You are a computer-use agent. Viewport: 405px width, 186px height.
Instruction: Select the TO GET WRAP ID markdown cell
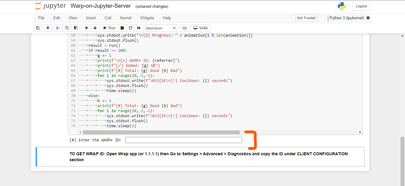(x=201, y=157)
